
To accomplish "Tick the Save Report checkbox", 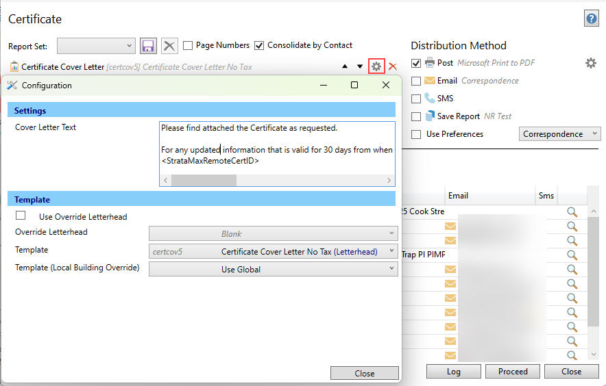I will point(416,116).
